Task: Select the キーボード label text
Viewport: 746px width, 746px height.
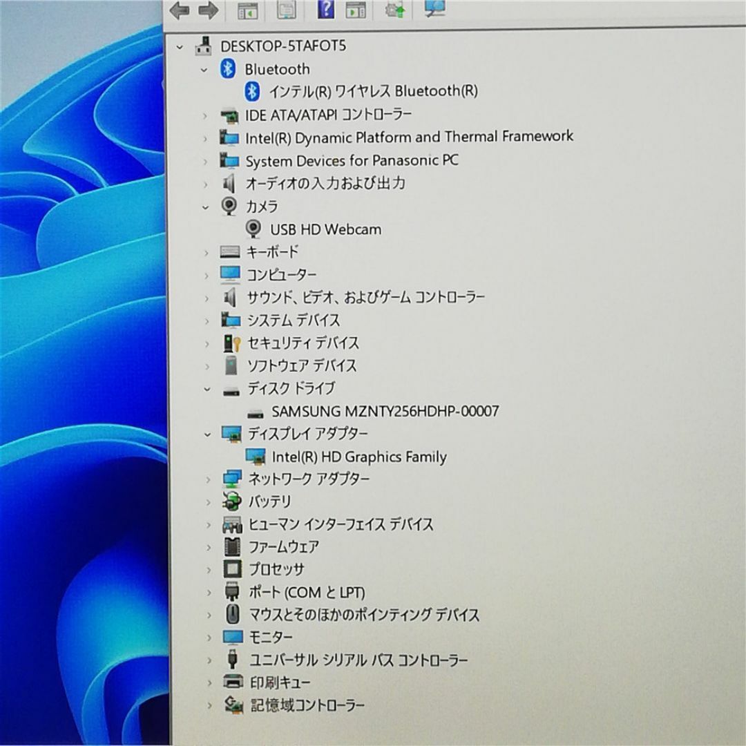Action: coord(273,251)
